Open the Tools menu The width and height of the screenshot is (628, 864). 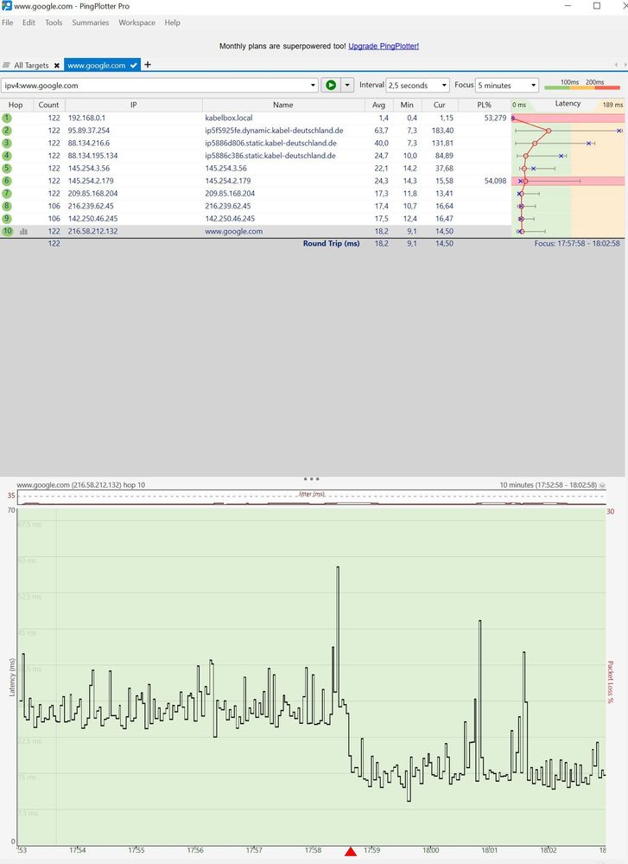click(54, 22)
